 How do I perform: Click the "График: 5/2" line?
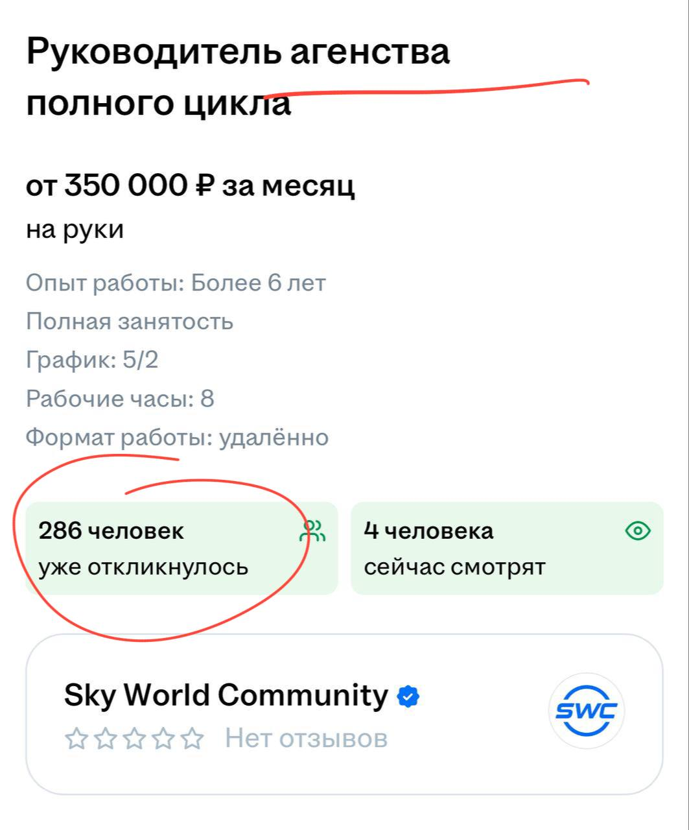coord(92,360)
